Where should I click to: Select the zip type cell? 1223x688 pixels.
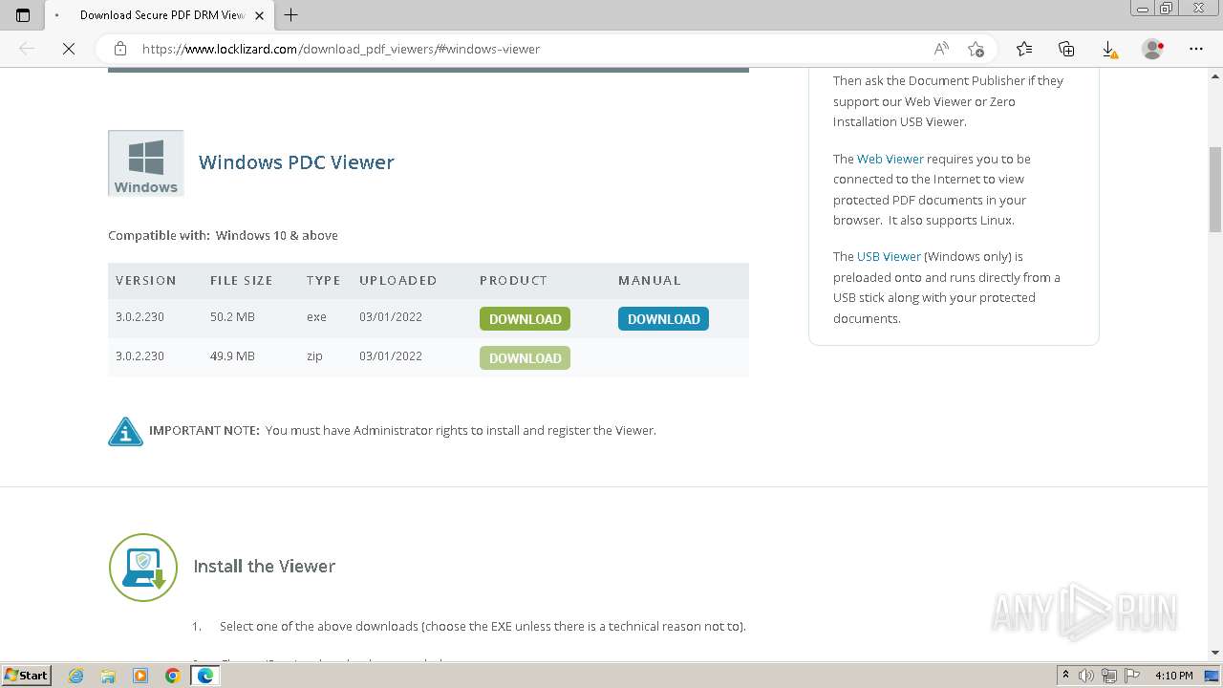[x=314, y=356]
